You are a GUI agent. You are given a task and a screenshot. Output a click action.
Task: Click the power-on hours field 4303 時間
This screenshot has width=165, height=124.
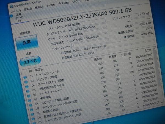(144, 34)
